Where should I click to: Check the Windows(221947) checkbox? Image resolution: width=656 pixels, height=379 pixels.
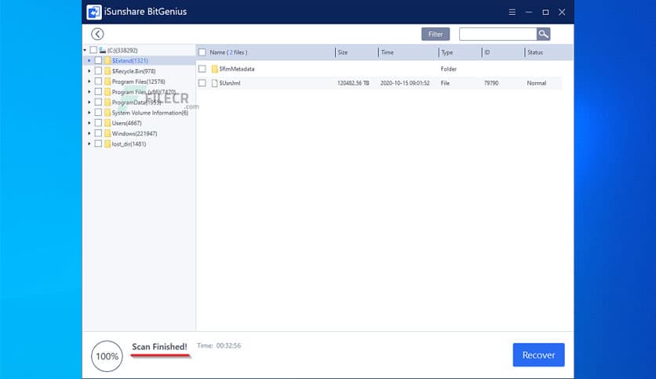98,134
